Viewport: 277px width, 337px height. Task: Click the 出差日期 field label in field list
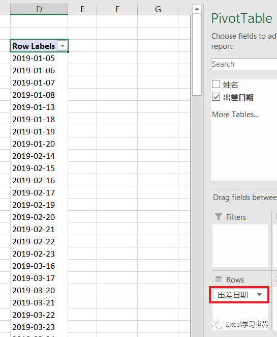point(238,97)
